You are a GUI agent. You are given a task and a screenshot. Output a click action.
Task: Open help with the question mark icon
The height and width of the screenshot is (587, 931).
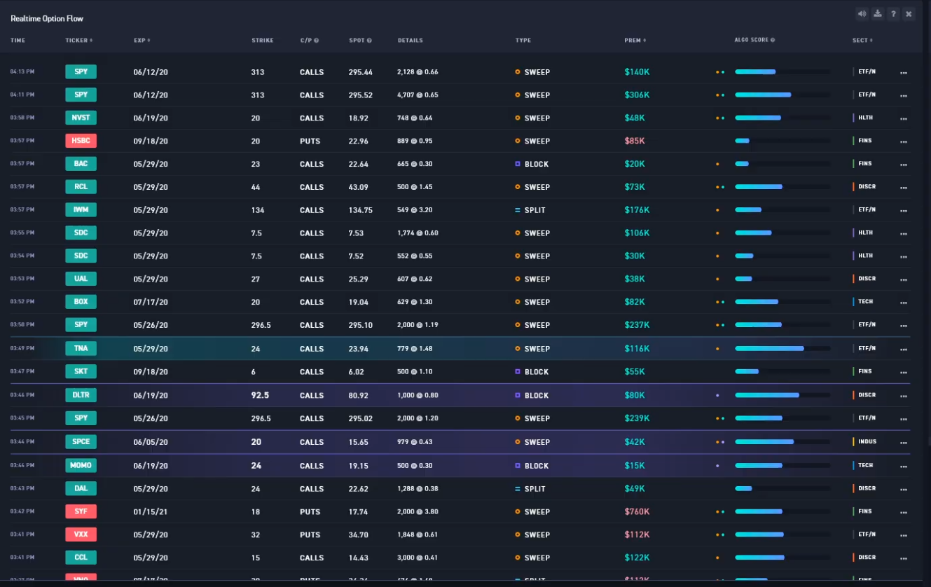coord(893,14)
